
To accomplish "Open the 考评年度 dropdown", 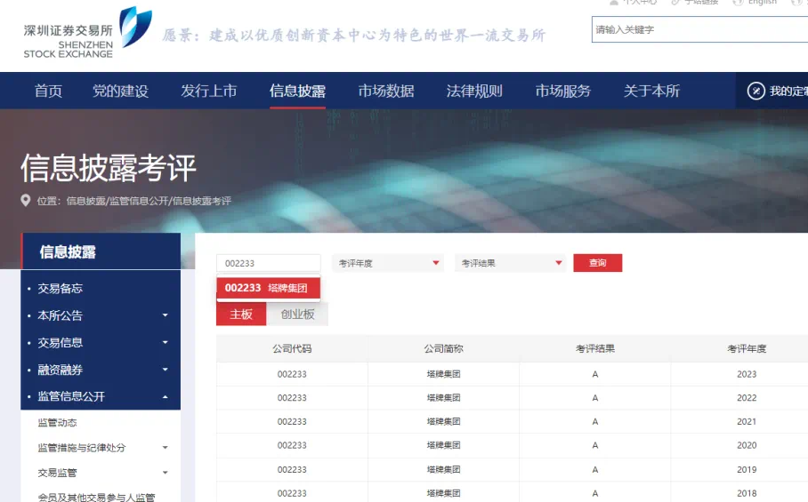I will pos(388,263).
